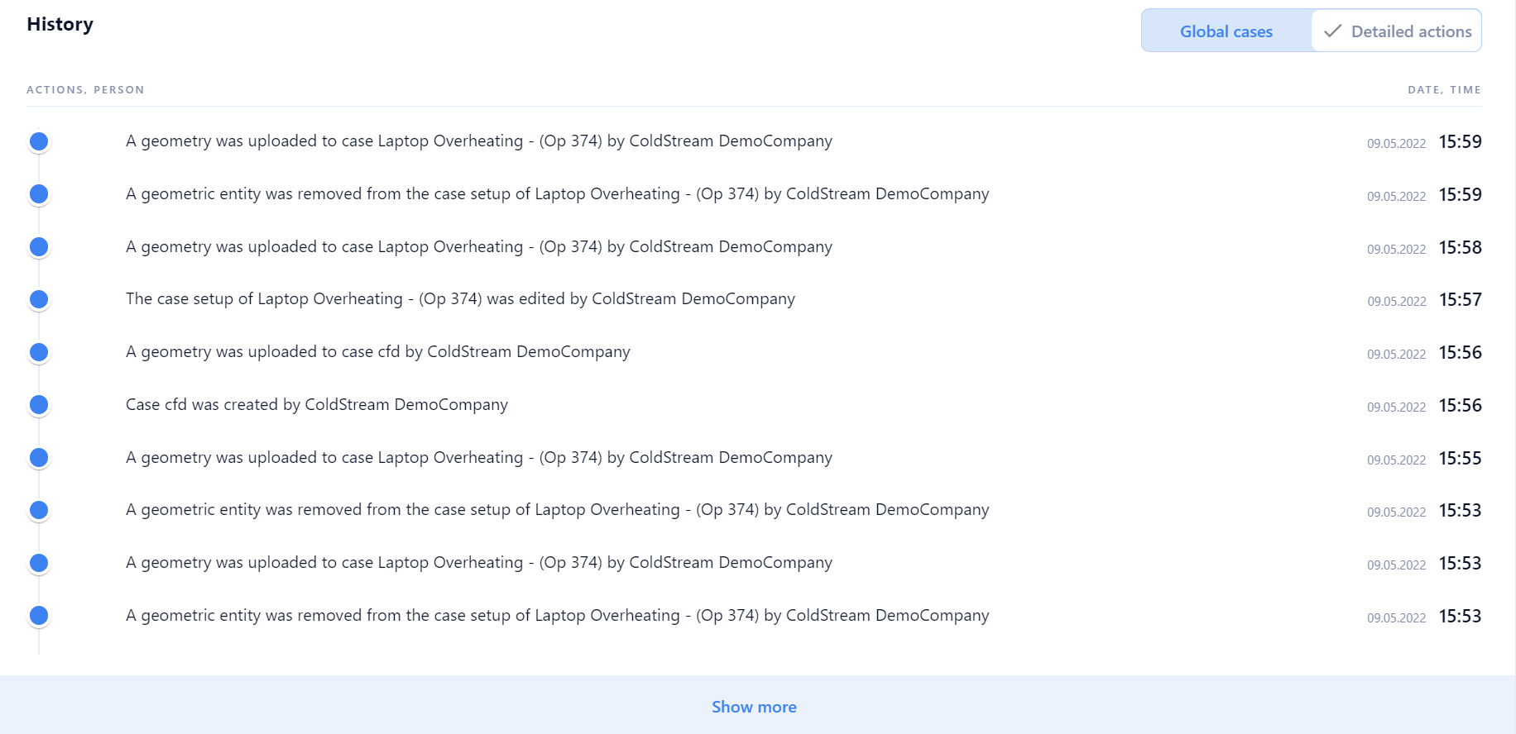Image resolution: width=1516 pixels, height=734 pixels.
Task: Select dot for geometry uploaded to case cfd
Action: pyautogui.click(x=39, y=352)
